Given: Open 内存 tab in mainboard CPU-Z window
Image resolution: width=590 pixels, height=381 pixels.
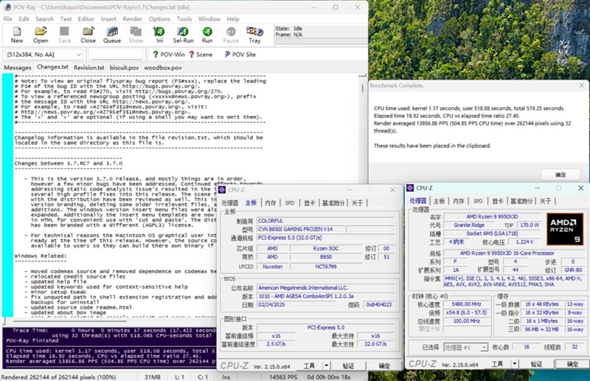Looking at the screenshot, I should pyautogui.click(x=270, y=203).
